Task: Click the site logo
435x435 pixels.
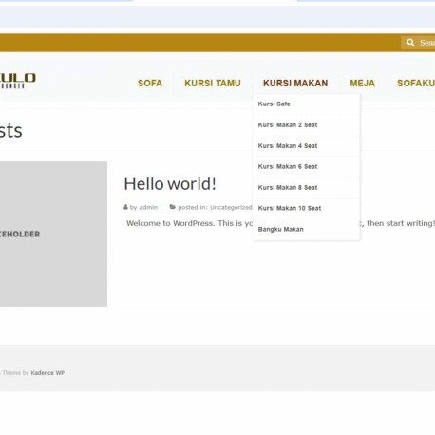Action: [18, 81]
